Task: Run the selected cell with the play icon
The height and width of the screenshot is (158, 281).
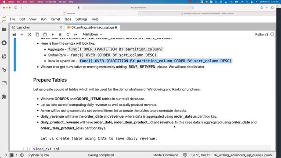Action: pyautogui.click(x=53, y=34)
